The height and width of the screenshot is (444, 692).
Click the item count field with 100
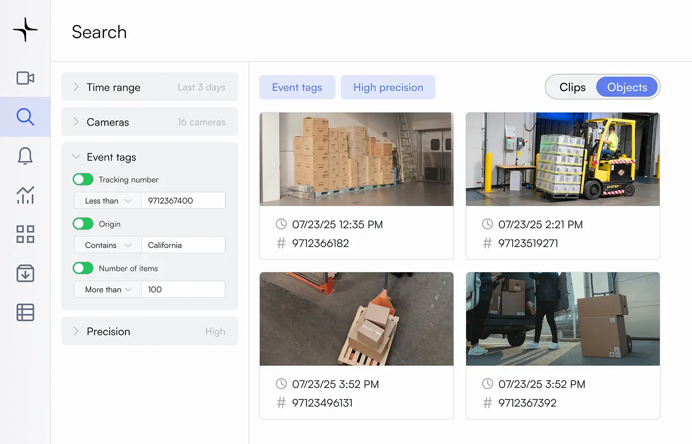183,289
